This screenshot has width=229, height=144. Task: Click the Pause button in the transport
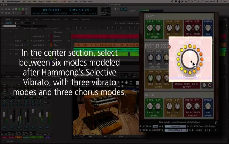click(23, 9)
